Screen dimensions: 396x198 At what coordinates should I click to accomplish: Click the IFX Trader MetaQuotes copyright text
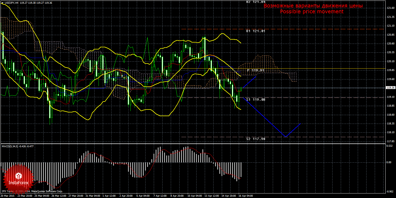[x=32, y=191]
